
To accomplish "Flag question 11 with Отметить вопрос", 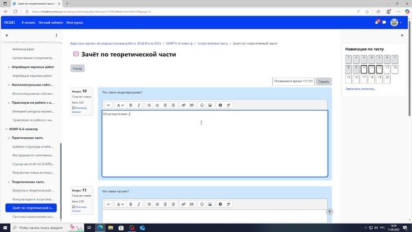I will (x=79, y=209).
